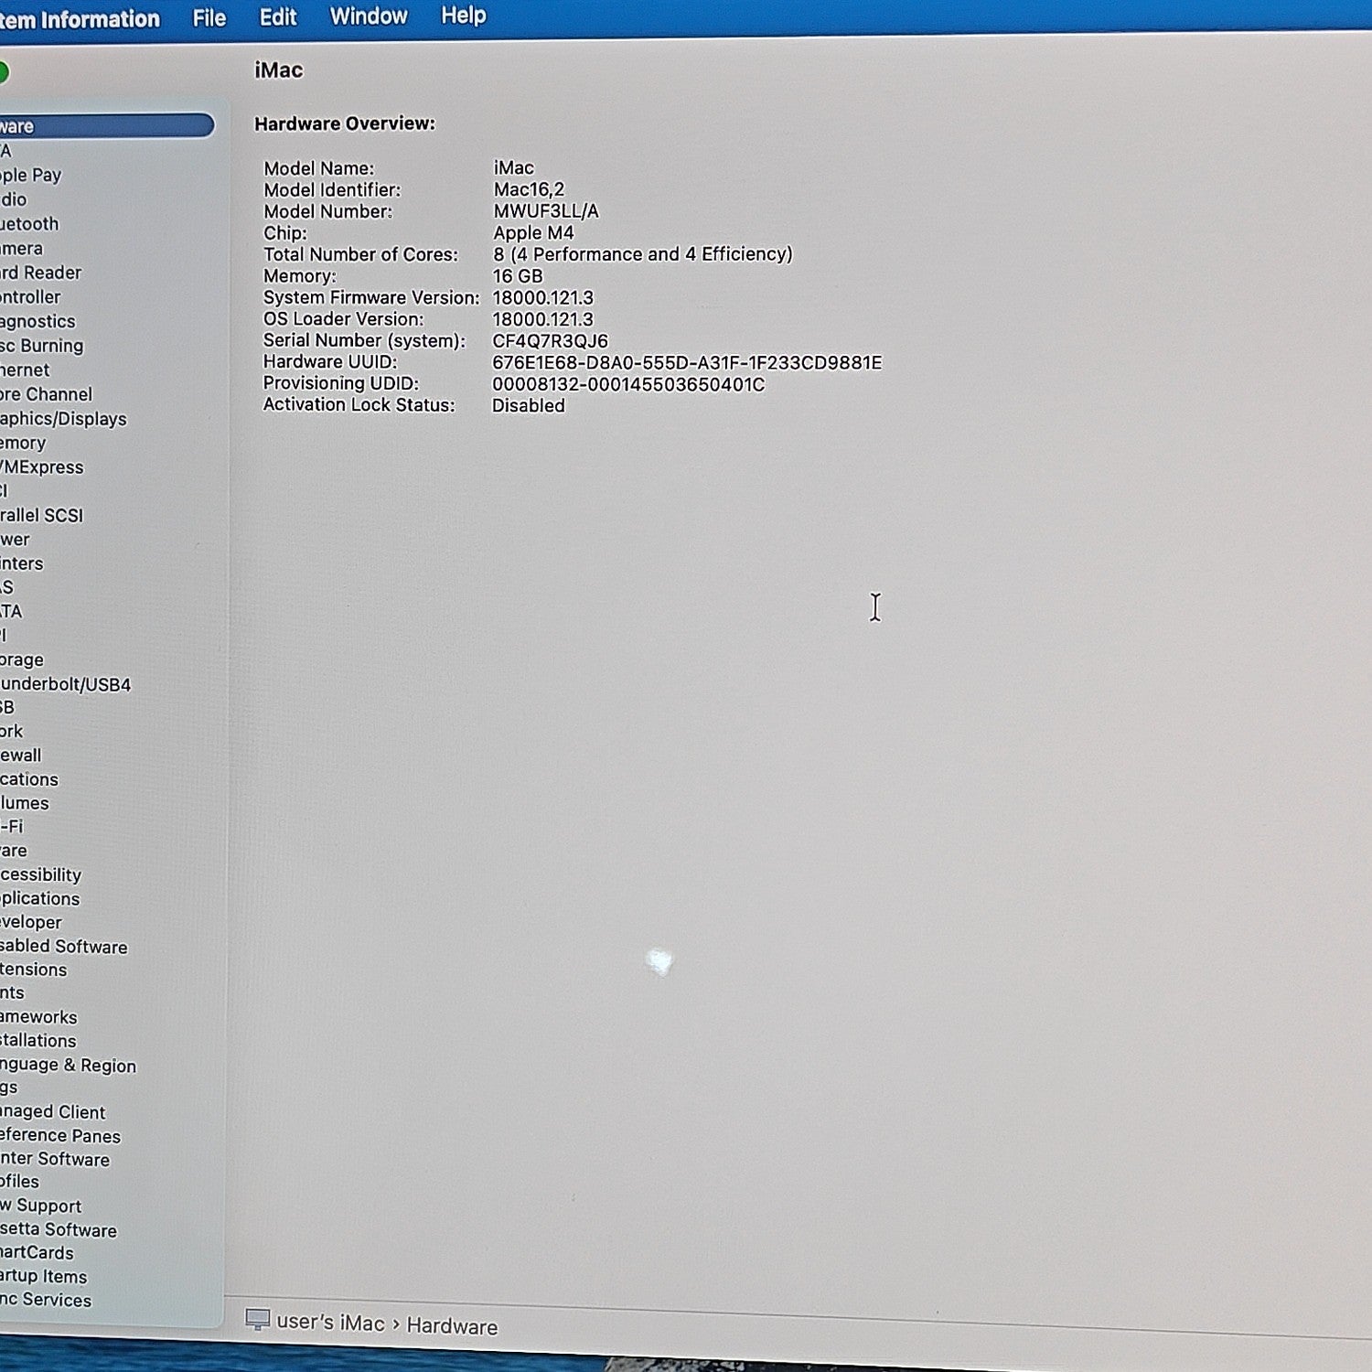
Task: Select Parallel SCSI in the sidebar
Action: pos(41,515)
